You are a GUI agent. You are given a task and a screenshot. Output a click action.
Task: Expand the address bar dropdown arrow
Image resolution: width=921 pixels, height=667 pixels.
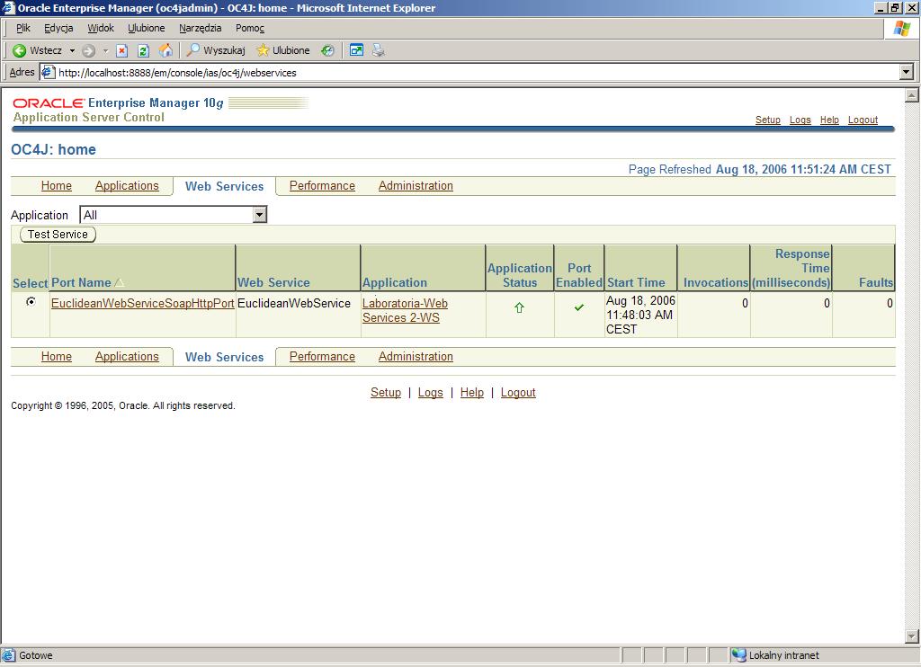pyautogui.click(x=907, y=72)
